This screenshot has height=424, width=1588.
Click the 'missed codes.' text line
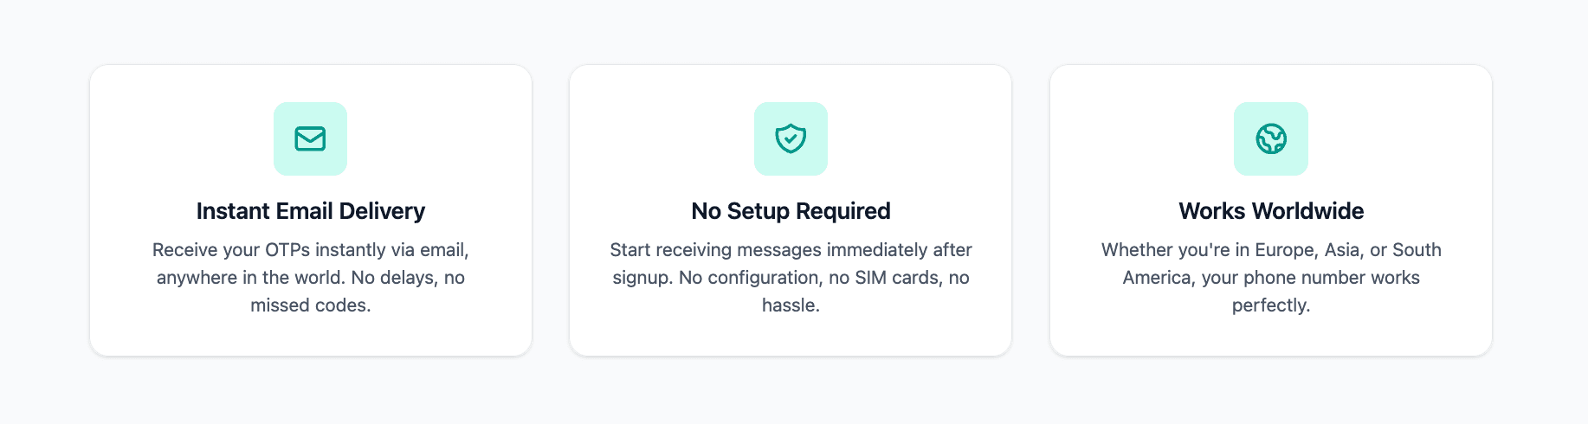pyautogui.click(x=310, y=305)
